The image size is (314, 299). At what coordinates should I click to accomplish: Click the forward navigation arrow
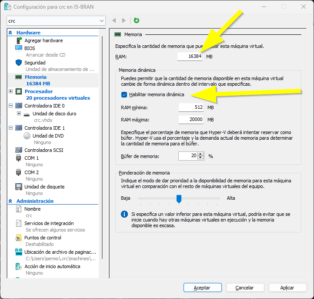point(124,20)
